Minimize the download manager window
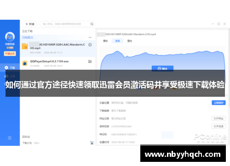 click(x=213, y=24)
